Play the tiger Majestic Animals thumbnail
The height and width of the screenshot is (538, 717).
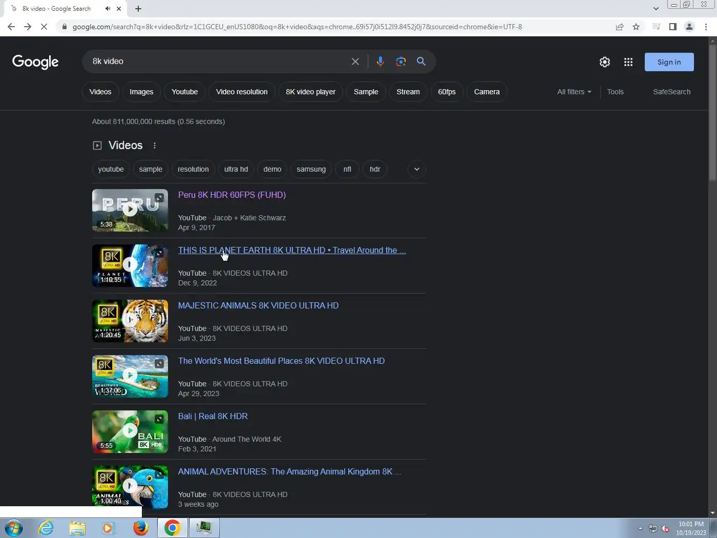(x=130, y=321)
